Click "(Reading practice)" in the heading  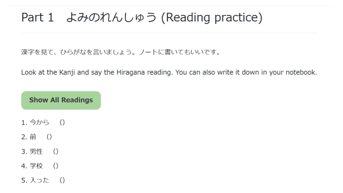212,18
